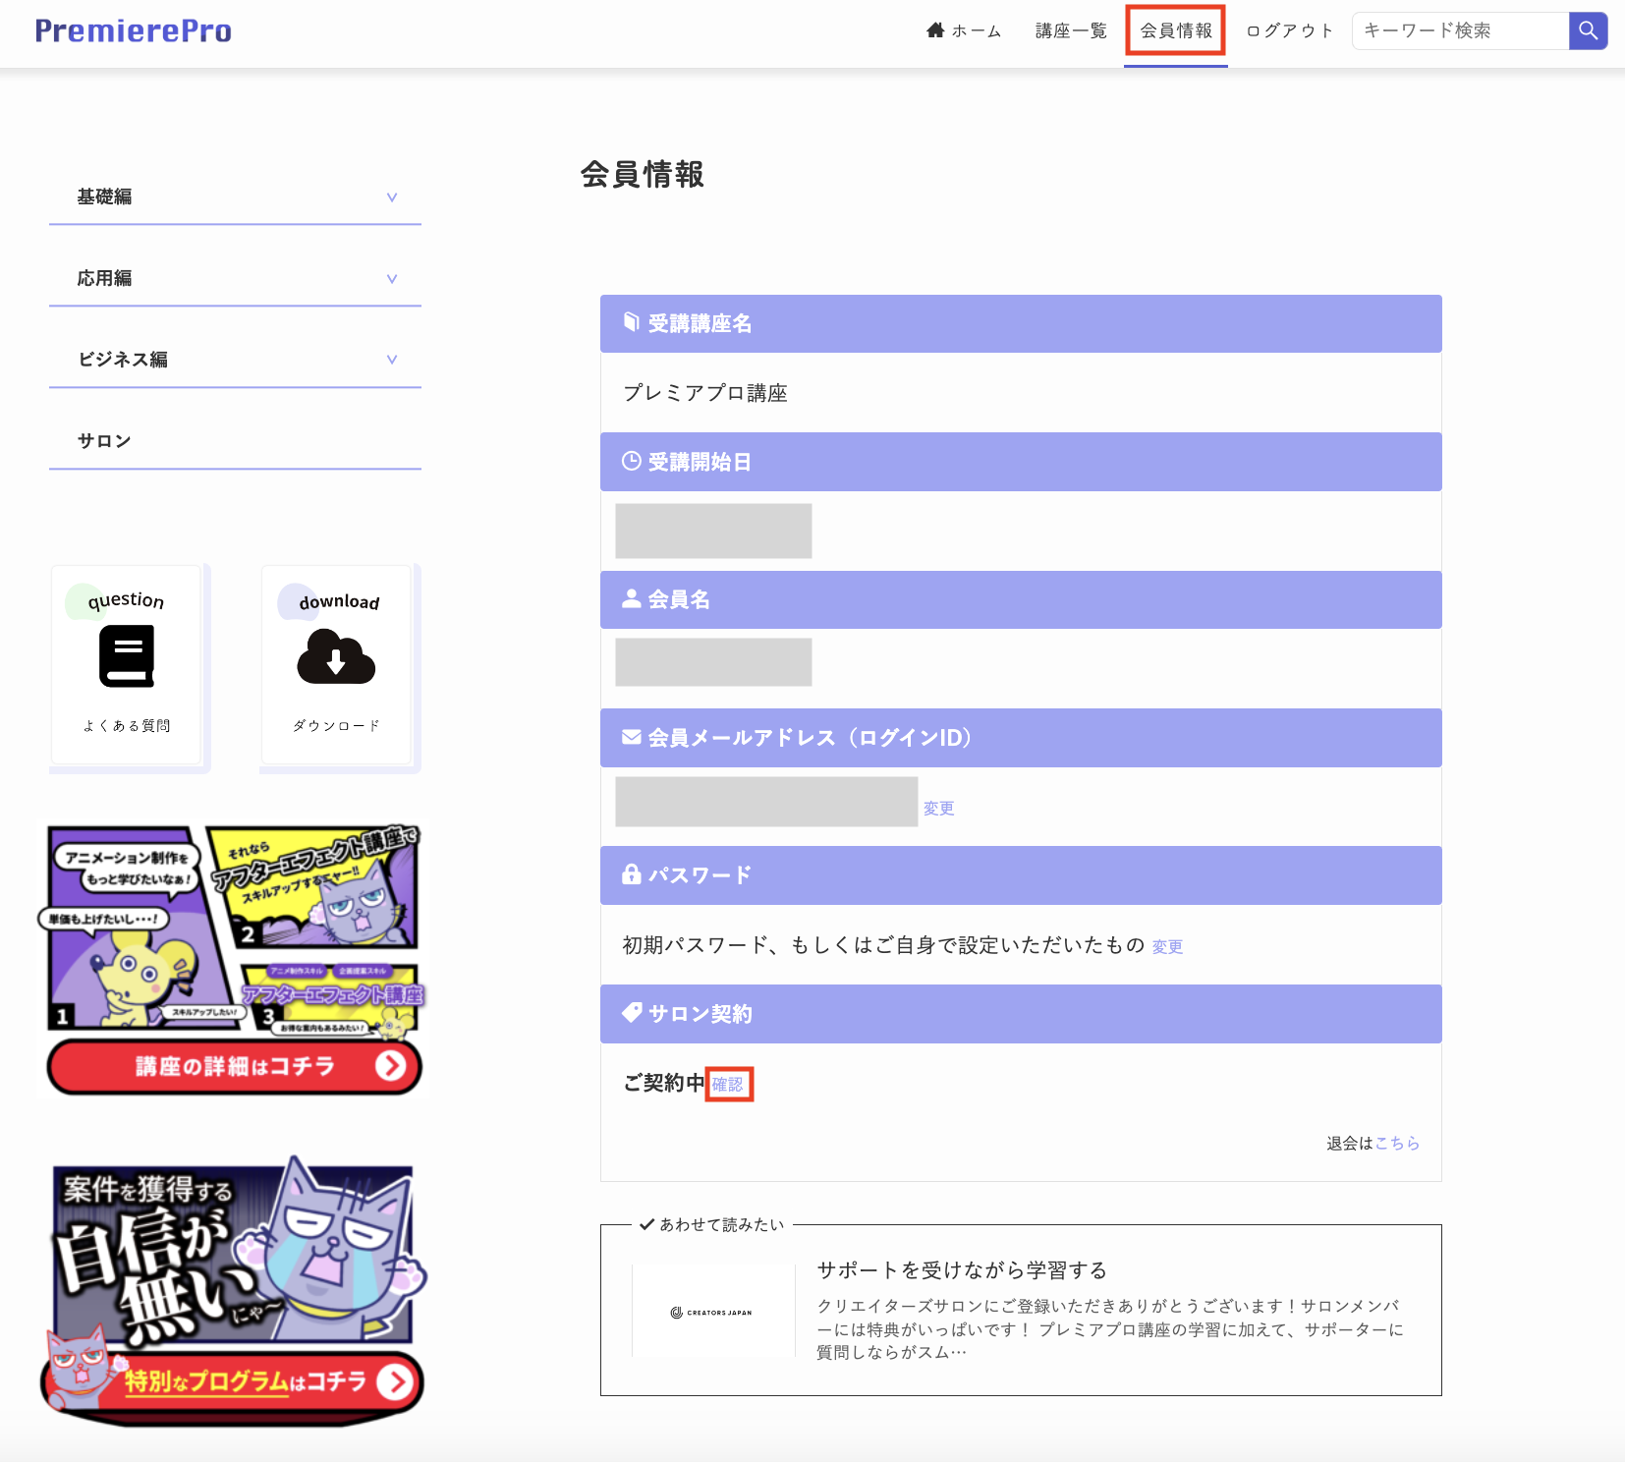Click the cloud download icon

pyautogui.click(x=336, y=657)
